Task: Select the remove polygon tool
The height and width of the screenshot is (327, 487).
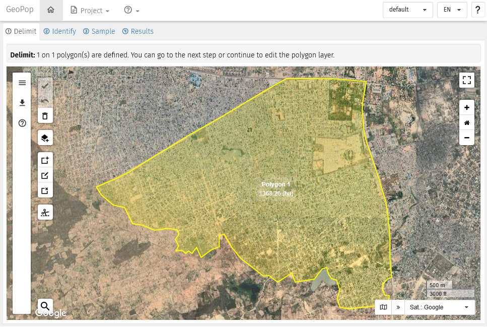Action: pos(45,190)
